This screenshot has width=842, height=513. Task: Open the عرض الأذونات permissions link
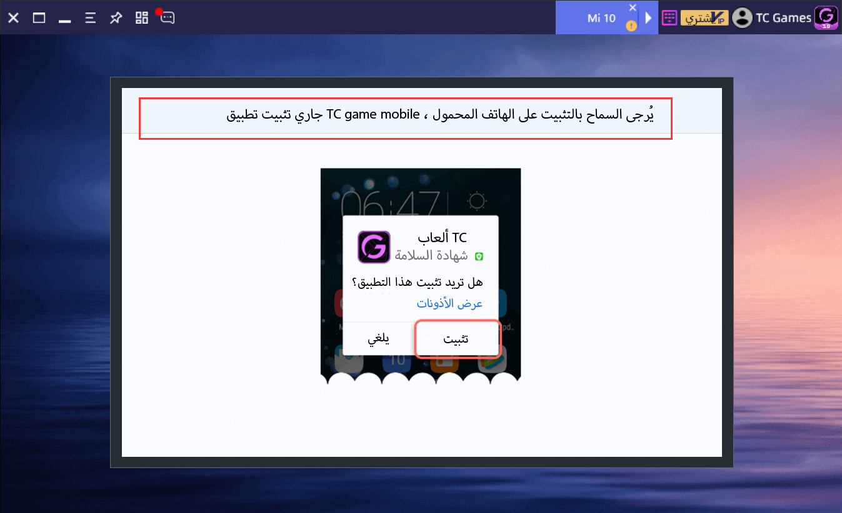pos(449,303)
